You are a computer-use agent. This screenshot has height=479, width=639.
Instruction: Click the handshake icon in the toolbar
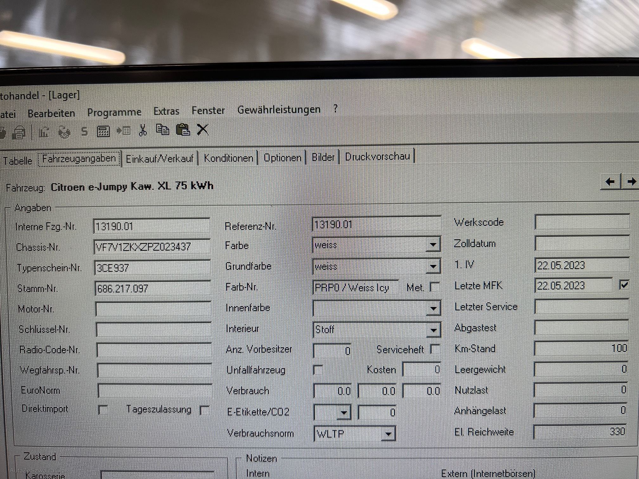click(x=64, y=132)
